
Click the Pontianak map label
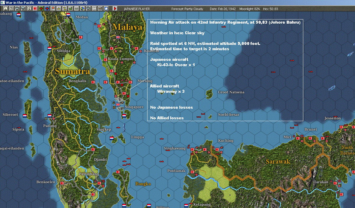point(176,171)
